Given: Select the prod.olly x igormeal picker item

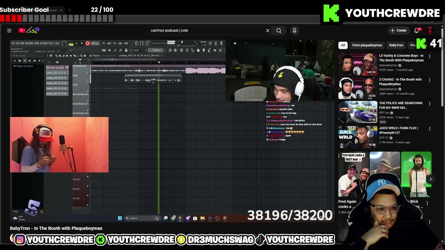Looking at the screenshot, I should click(x=57, y=68).
